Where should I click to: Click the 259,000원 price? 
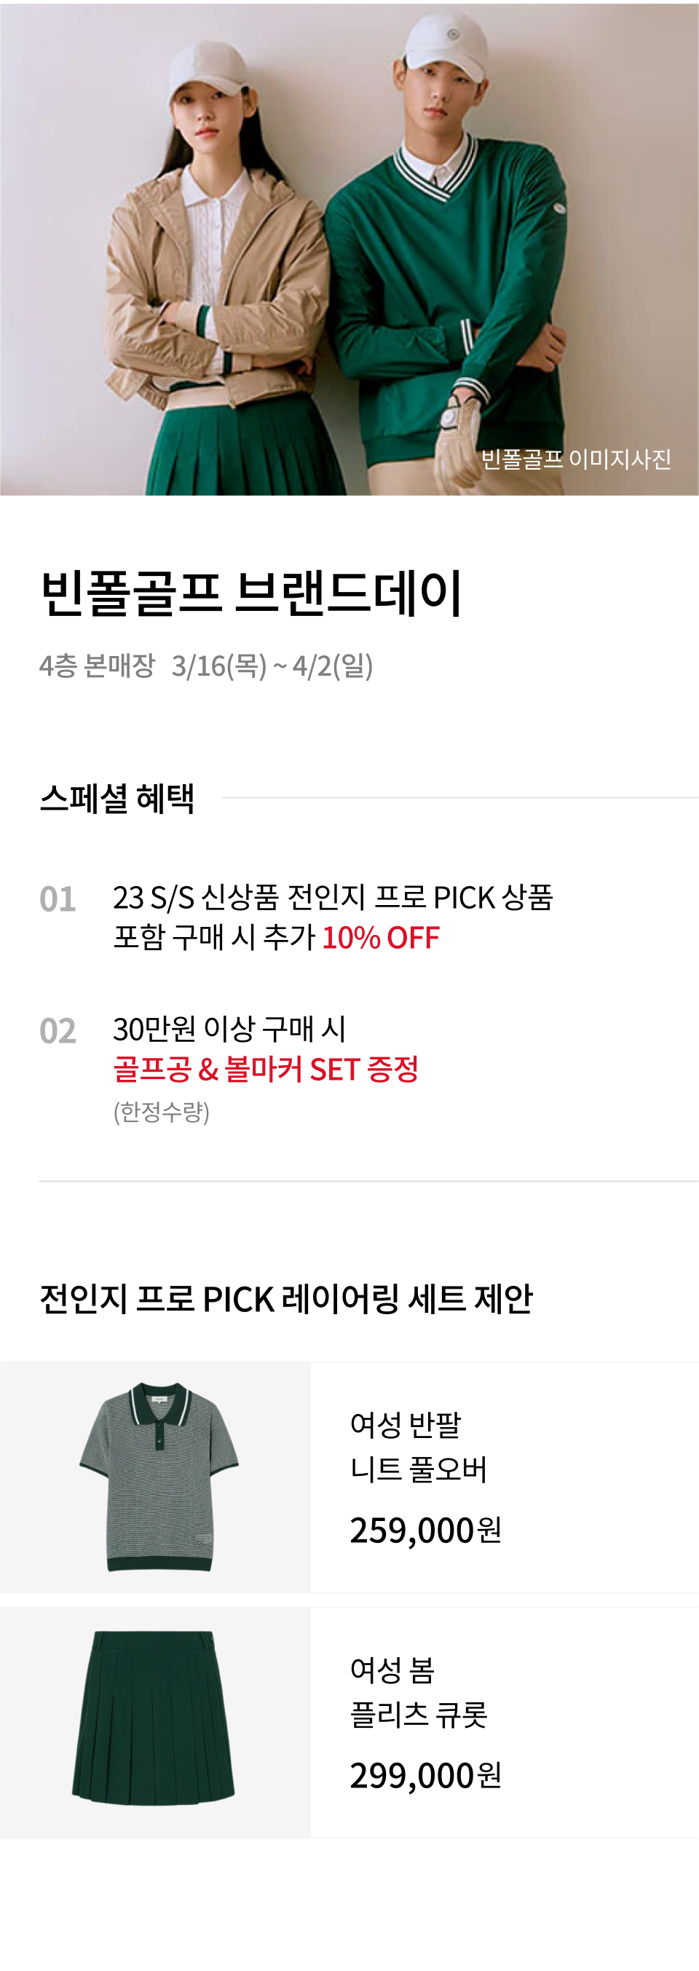pyautogui.click(x=425, y=1530)
